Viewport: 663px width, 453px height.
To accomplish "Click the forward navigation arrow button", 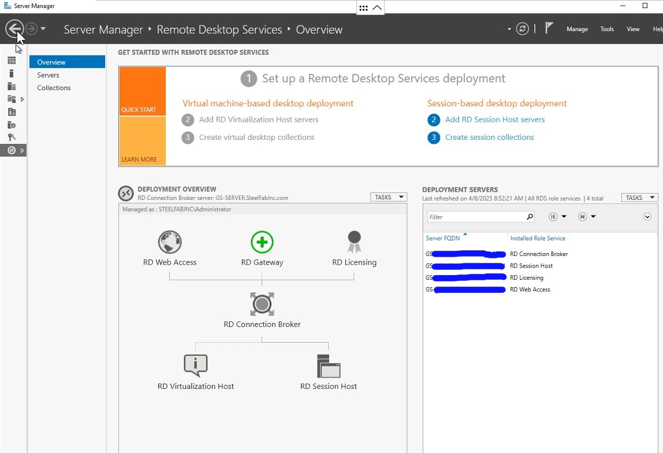I will pyautogui.click(x=31, y=29).
